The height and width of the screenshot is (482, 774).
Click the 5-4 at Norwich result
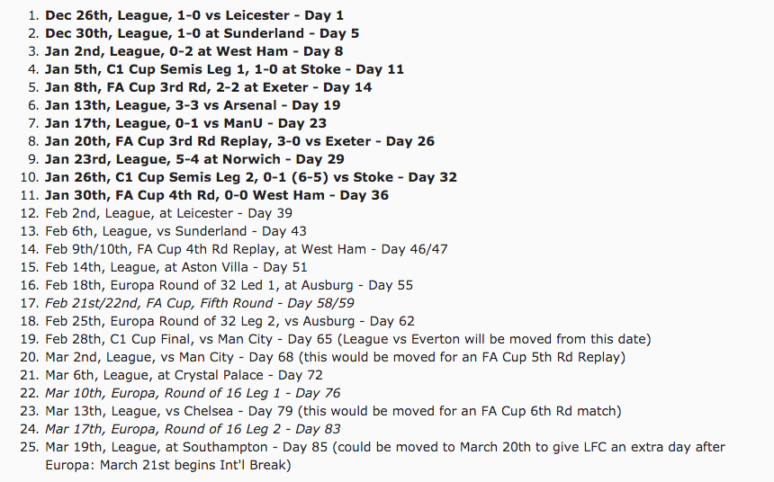(x=193, y=159)
